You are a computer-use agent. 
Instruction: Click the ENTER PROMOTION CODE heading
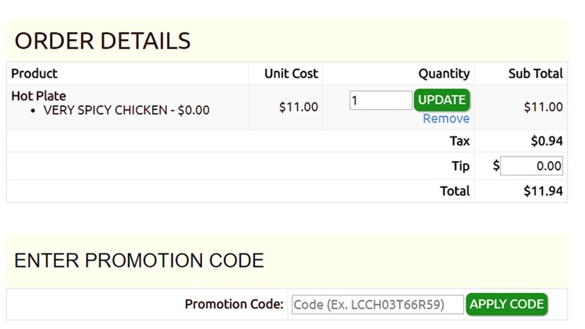(x=139, y=260)
